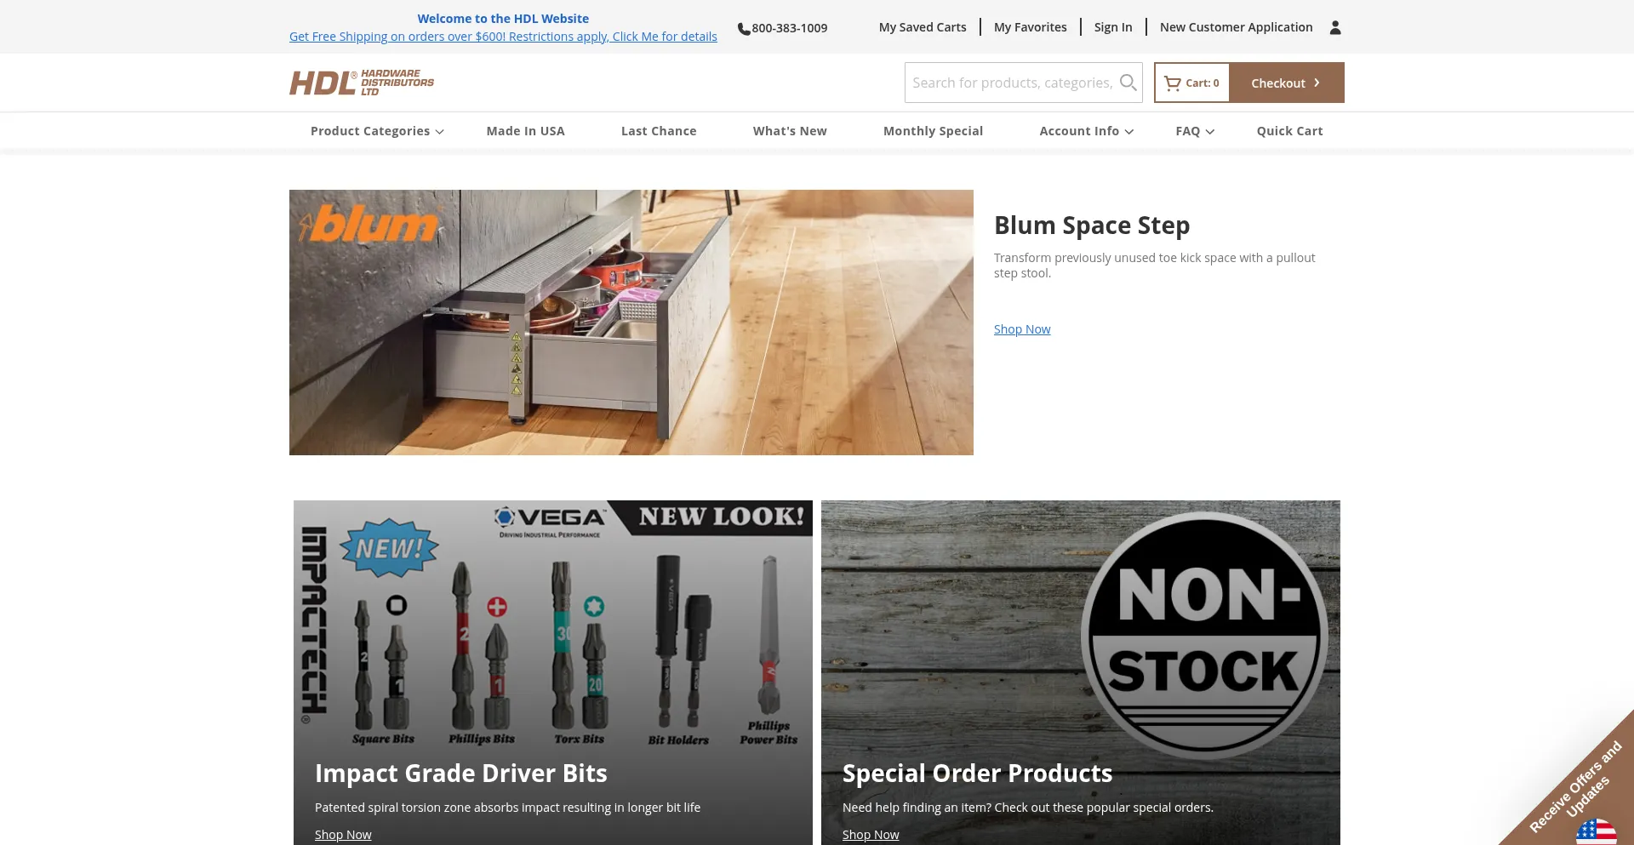Expand the Product Categories dropdown
1634x845 pixels.
click(x=377, y=131)
